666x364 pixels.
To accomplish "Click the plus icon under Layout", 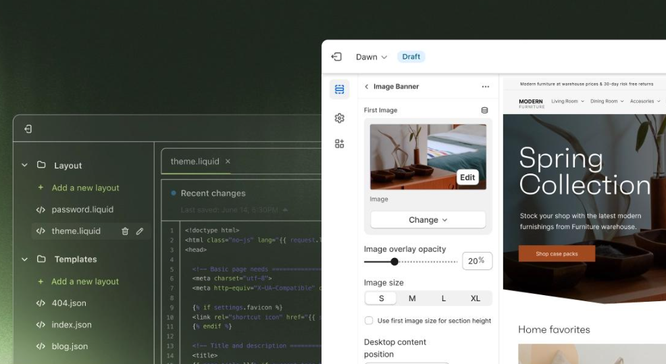I will [x=41, y=187].
